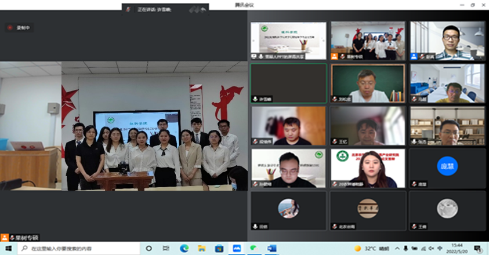Select the participant tile with blackboard background

point(368,83)
